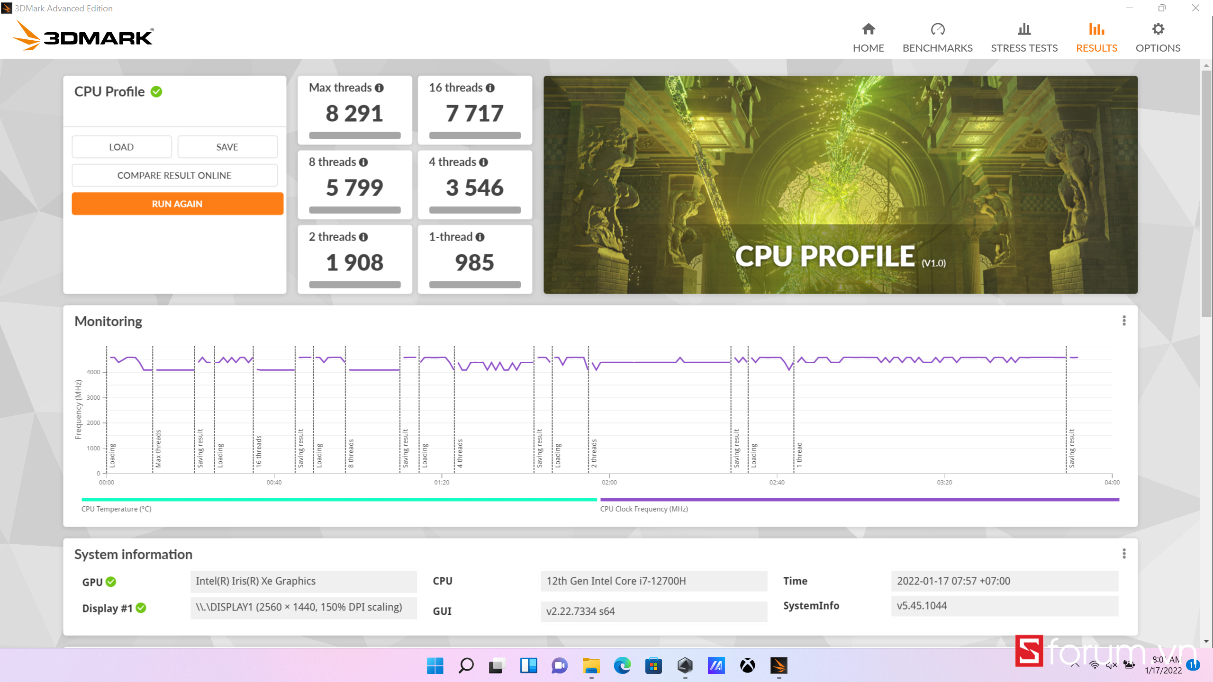
Task: Open Task View from taskbar
Action: click(497, 665)
